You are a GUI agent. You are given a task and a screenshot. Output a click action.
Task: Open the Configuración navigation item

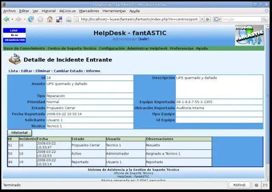[x=112, y=49]
